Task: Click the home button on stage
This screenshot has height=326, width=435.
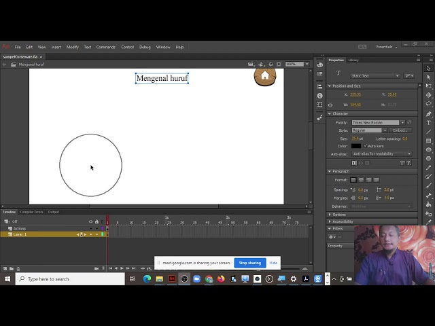Action: click(265, 76)
